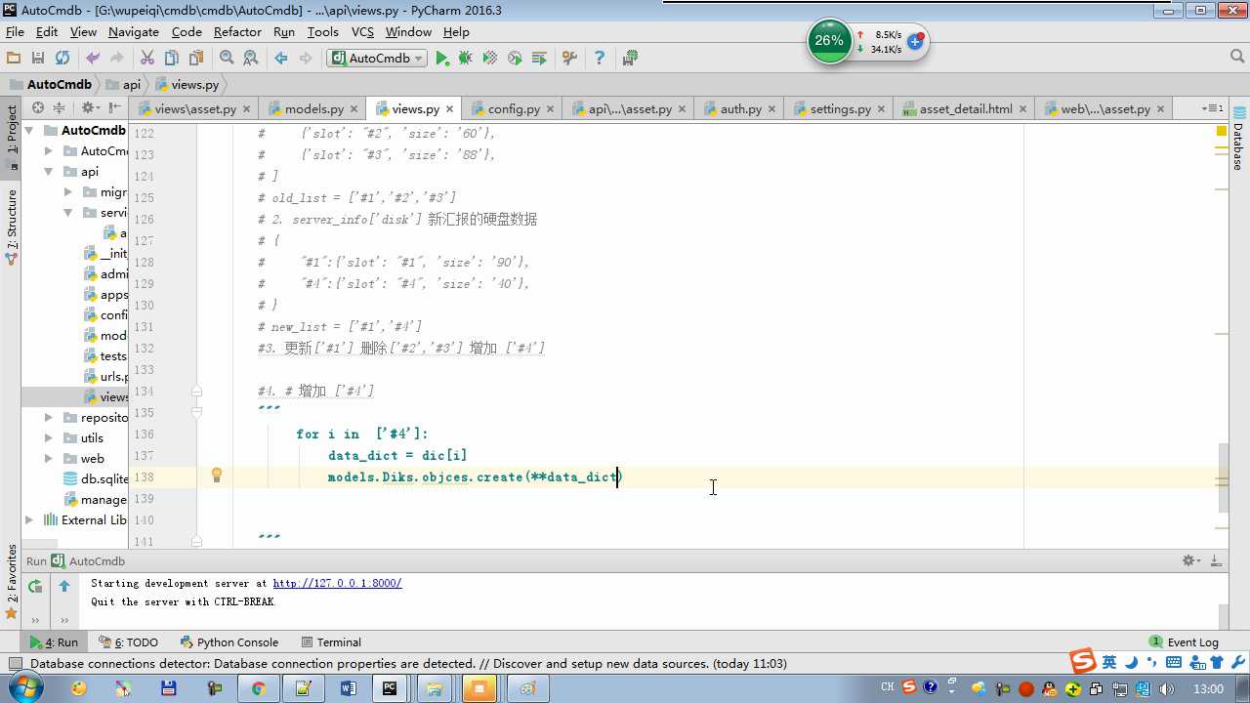
Task: Open hidden editor tabs list dropdown
Action: (x=1212, y=108)
